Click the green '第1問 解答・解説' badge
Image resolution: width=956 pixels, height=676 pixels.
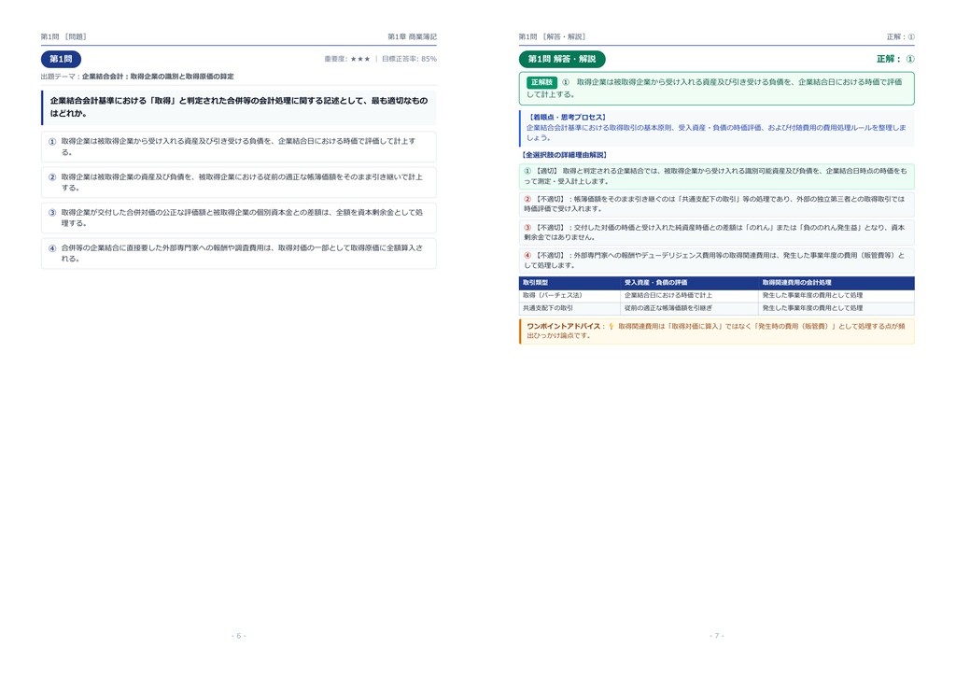561,59
